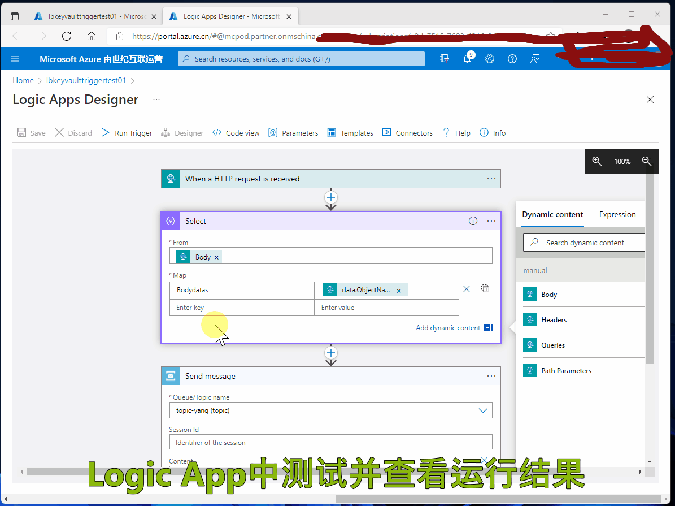This screenshot has height=506, width=675.
Task: Switch to the Expression tab
Action: [x=617, y=214]
